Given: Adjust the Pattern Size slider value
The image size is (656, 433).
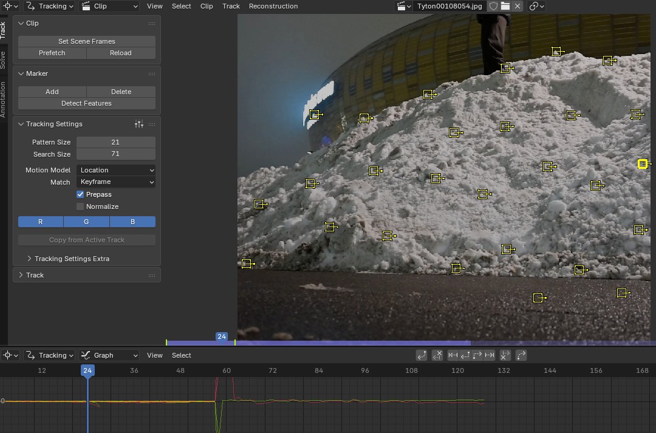Looking at the screenshot, I should click(x=115, y=141).
